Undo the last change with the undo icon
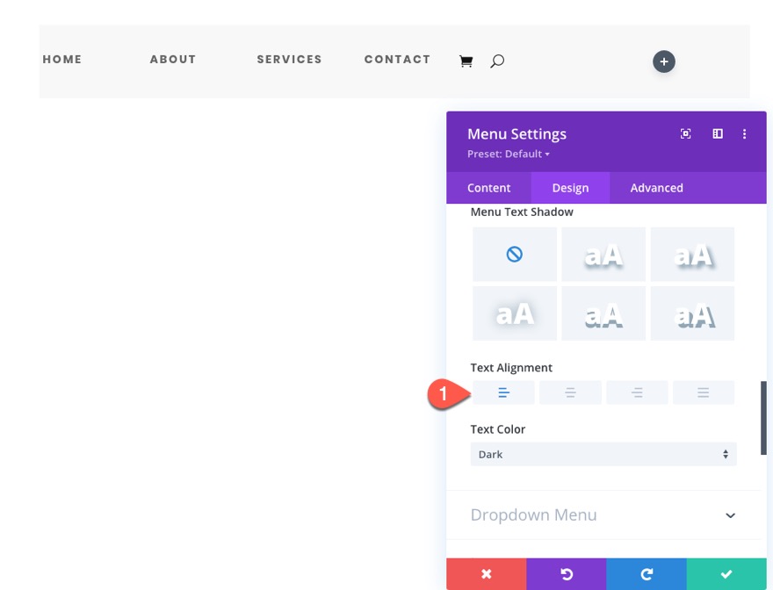 click(566, 573)
